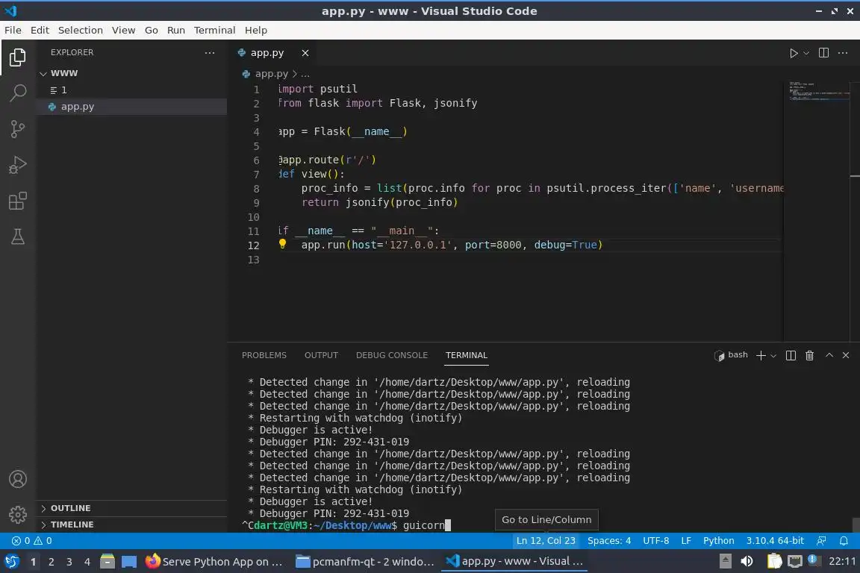Switch to the OUTPUT panel tab
This screenshot has height=573, width=860.
321,355
